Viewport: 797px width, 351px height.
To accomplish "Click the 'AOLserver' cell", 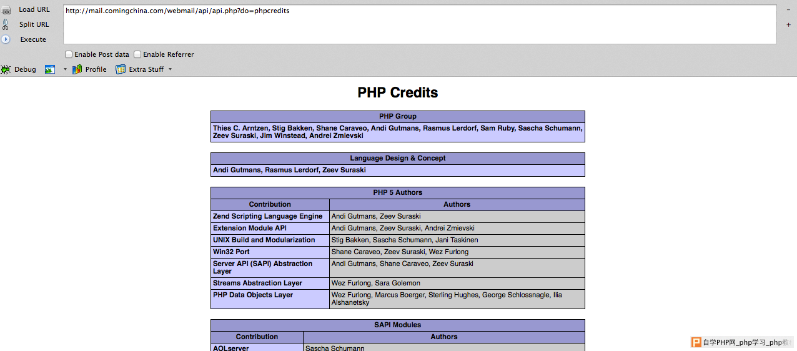I will [x=257, y=347].
